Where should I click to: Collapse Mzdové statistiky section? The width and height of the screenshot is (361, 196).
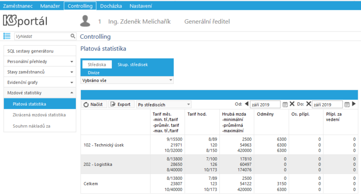pos(40,93)
